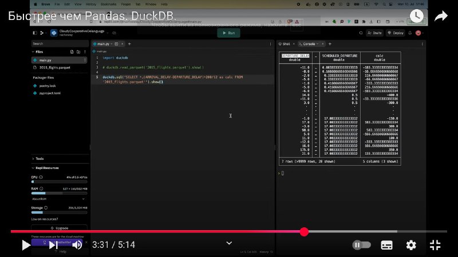Click the DEPARTURE_DELAY column header in console
The width and height of the screenshot is (458, 257).
(x=295, y=55)
